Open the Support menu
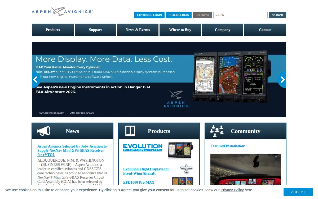This screenshot has width=318, height=199. pos(95,30)
